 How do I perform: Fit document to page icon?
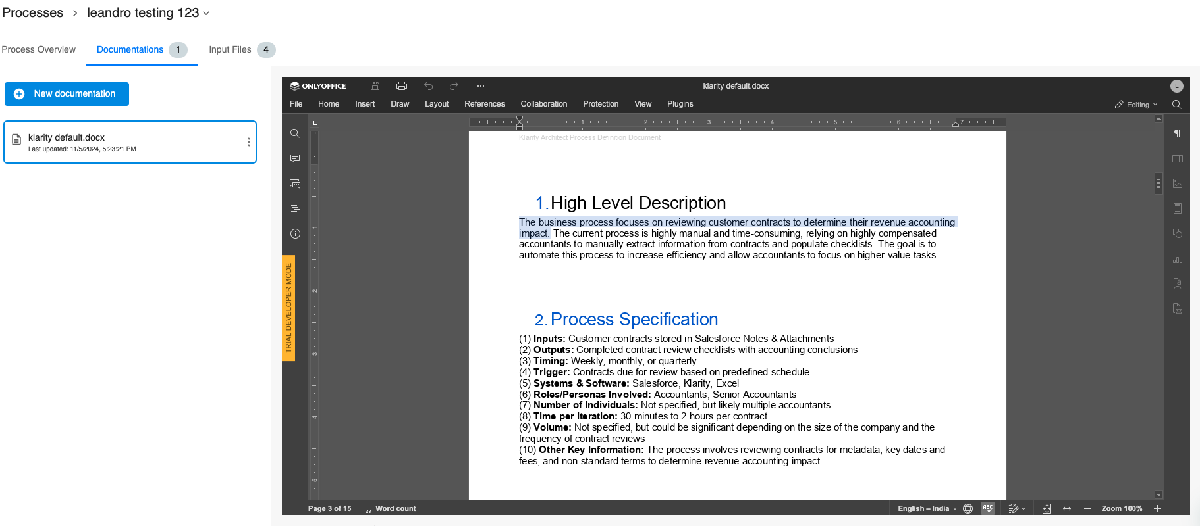pyautogui.click(x=1047, y=508)
